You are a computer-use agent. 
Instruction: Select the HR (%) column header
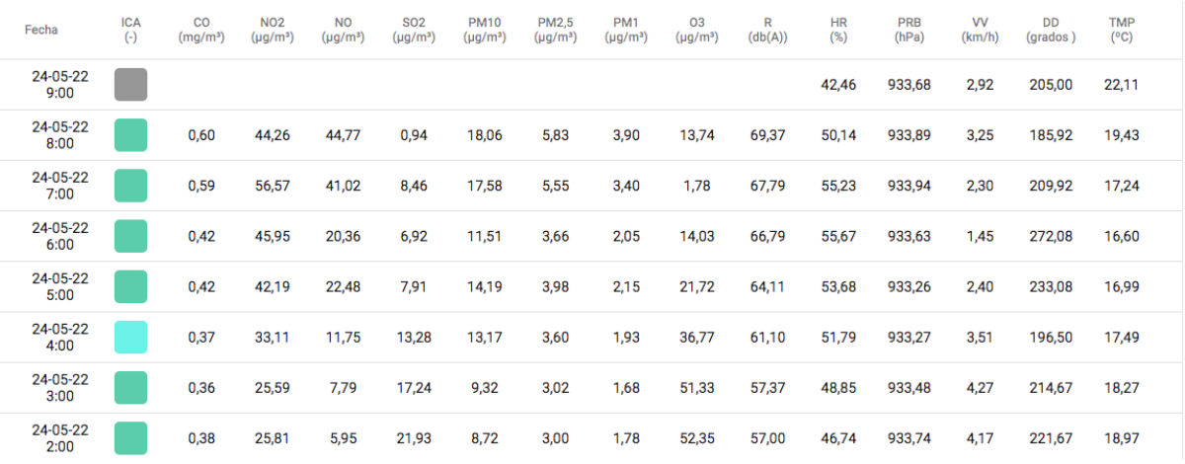pos(839,30)
